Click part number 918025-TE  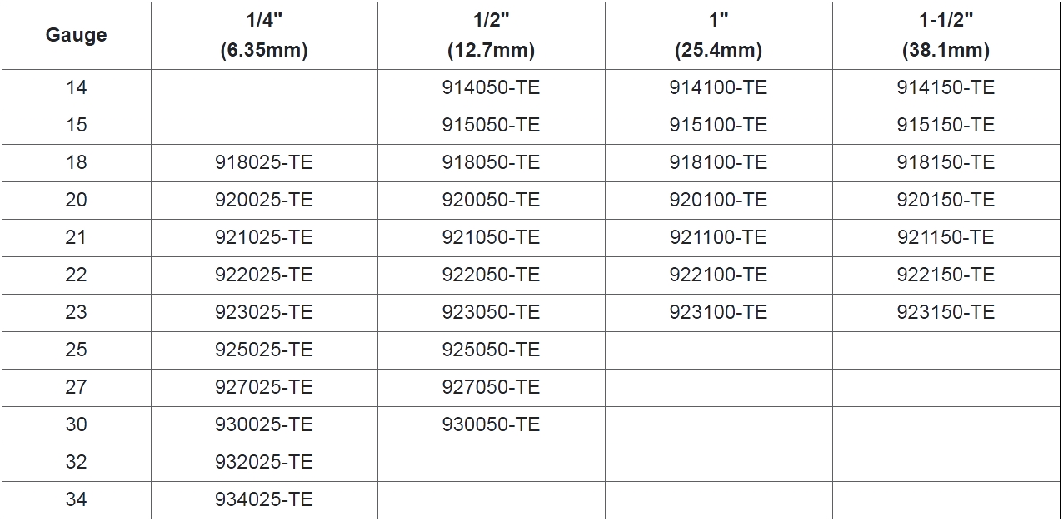coord(264,162)
